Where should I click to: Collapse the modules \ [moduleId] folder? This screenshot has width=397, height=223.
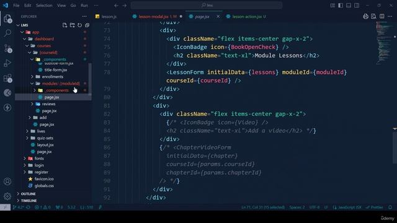32,84
